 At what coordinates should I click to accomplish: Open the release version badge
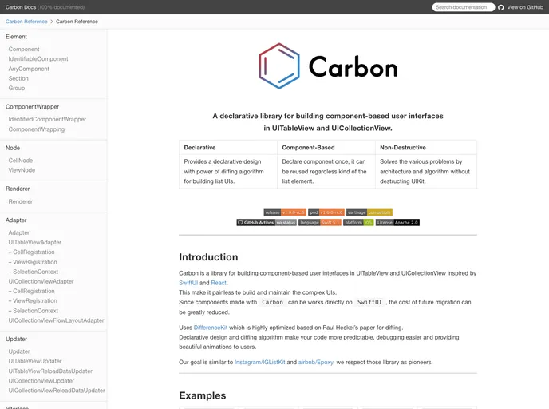tap(285, 212)
